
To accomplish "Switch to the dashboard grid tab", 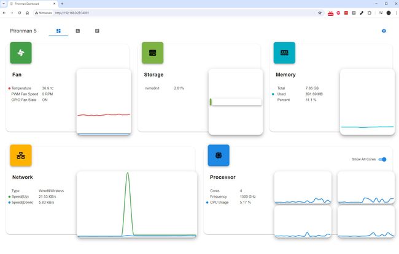I will tap(58, 31).
